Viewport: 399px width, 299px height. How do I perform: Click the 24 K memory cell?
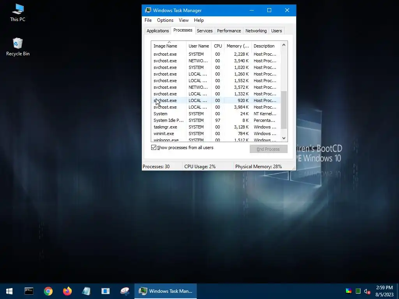(244, 114)
